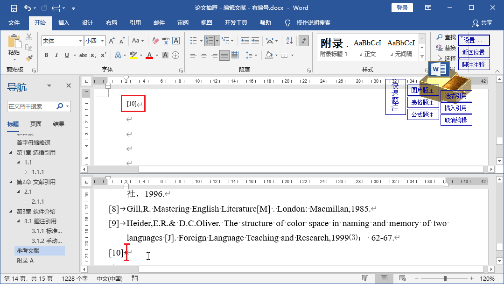Click the 插入引用 button
This screenshot has height=284, width=504.
[x=456, y=108]
